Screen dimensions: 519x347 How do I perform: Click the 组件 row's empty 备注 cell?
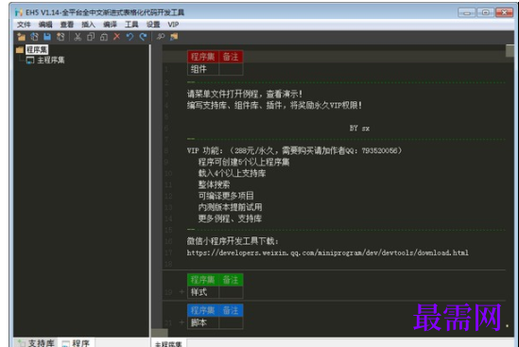pyautogui.click(x=231, y=69)
